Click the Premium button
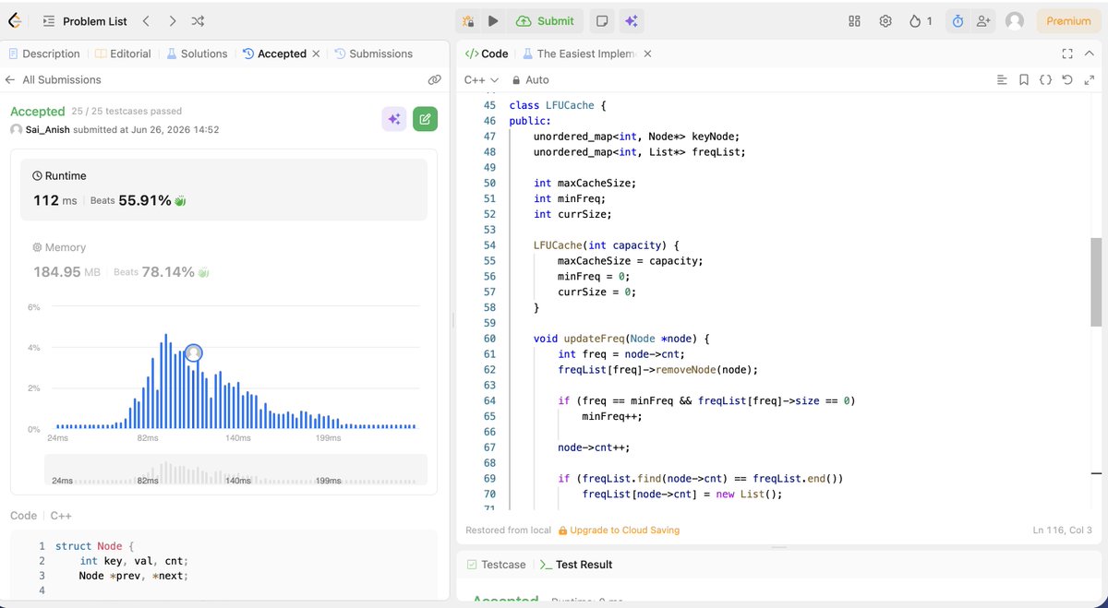 pyautogui.click(x=1068, y=20)
